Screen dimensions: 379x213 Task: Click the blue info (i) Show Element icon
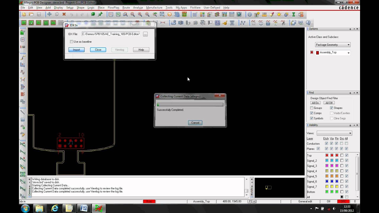[x=250, y=14]
